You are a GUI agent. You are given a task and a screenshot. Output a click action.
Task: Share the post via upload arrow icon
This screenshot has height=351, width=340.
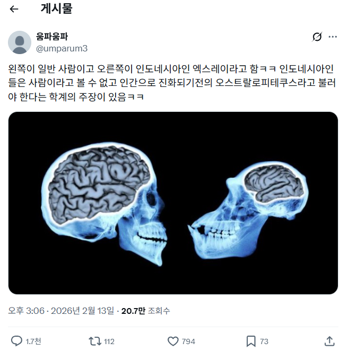pos(329,341)
